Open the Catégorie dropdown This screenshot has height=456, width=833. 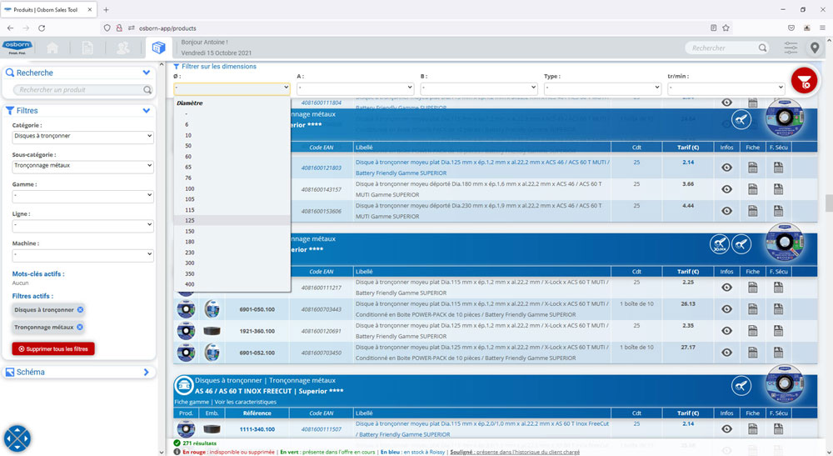pyautogui.click(x=82, y=137)
